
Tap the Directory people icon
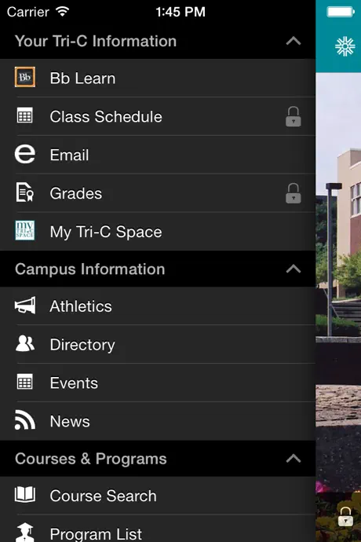(x=25, y=343)
